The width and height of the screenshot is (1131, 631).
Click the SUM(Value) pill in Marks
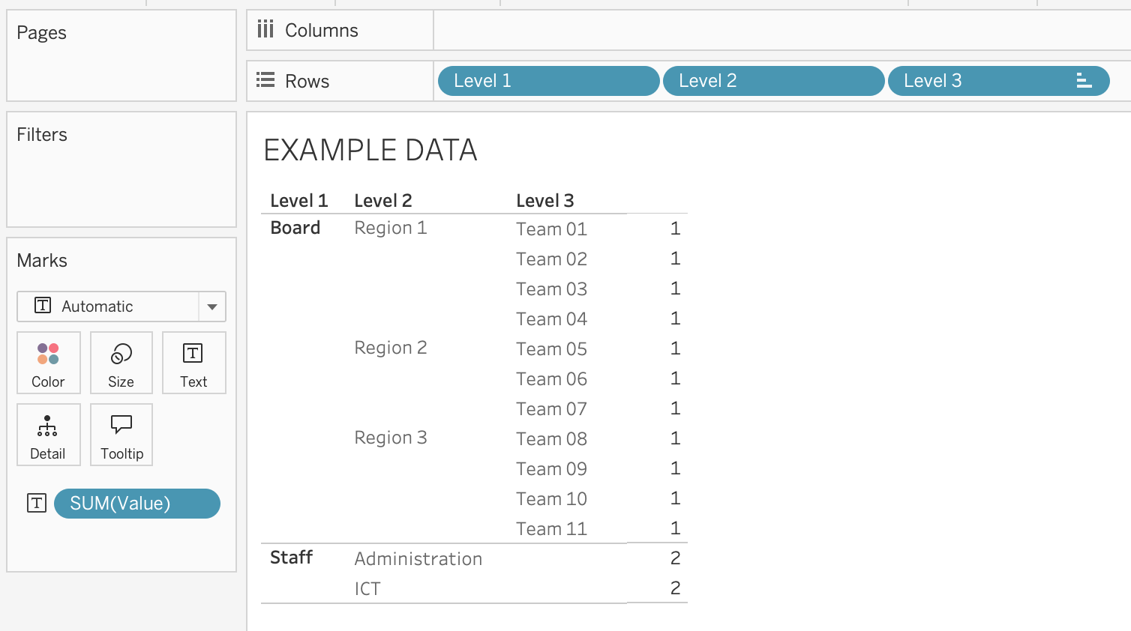(x=136, y=504)
